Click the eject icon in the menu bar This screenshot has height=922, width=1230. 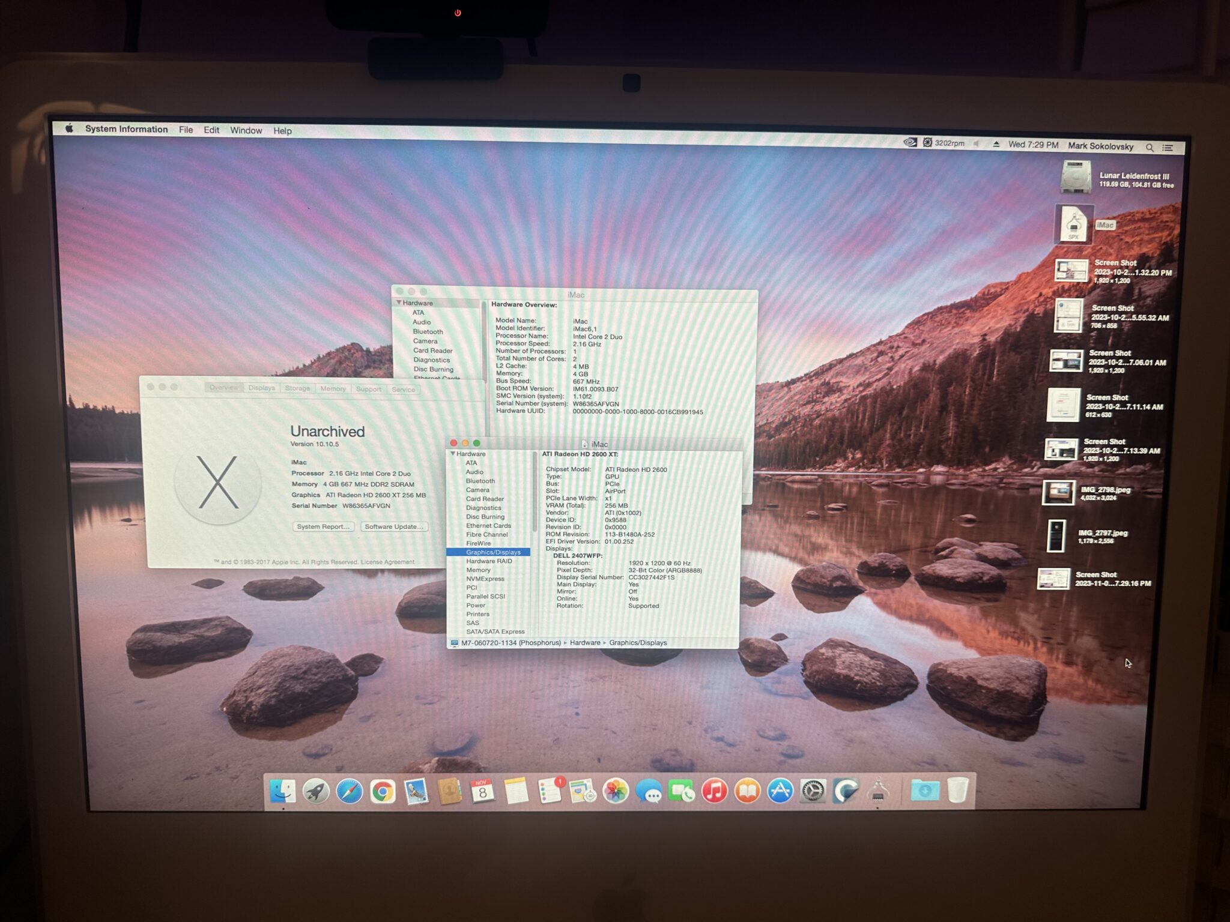tap(998, 144)
